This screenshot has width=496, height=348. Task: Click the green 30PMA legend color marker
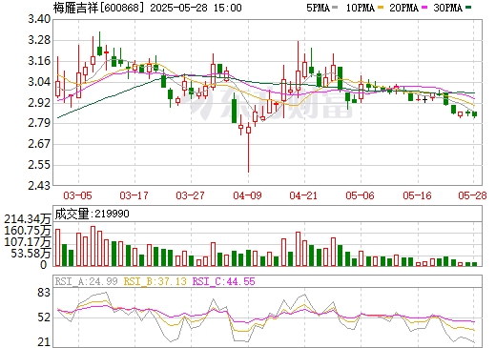tap(468, 8)
